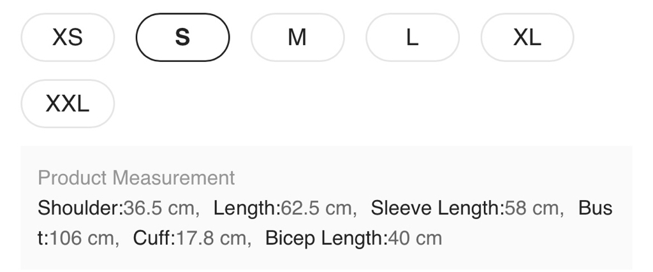Pick the L size button
Image resolution: width=653 pixels, height=272 pixels.
tap(412, 38)
